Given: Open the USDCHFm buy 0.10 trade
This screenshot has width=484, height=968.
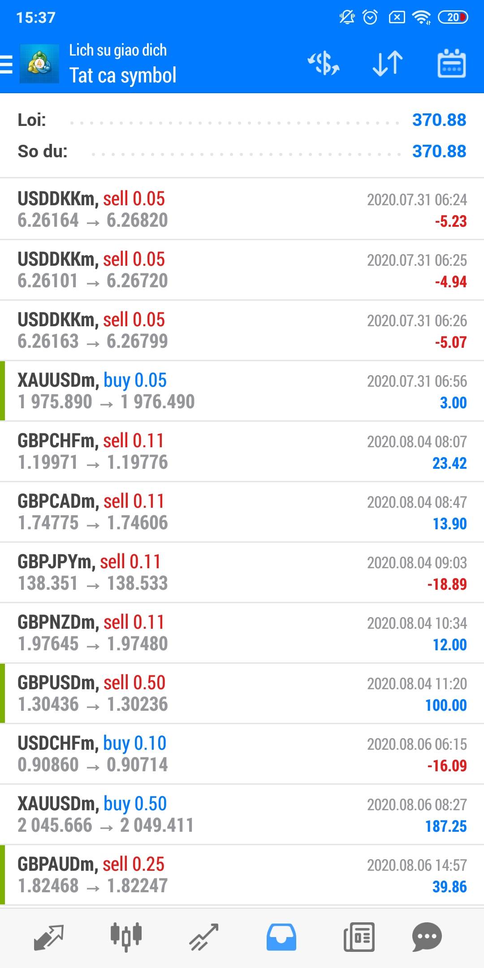Looking at the screenshot, I should (242, 754).
